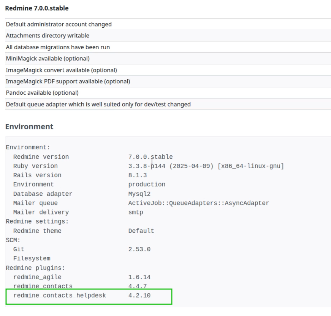Select 'Default administrator account changed' row
The image size is (331, 316).
click(168, 24)
